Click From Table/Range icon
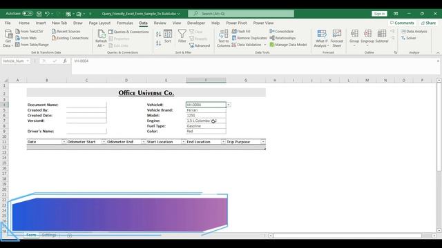The width and height of the screenshot is (442, 248). [18, 44]
